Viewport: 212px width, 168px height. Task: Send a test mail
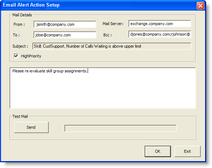point(31,127)
